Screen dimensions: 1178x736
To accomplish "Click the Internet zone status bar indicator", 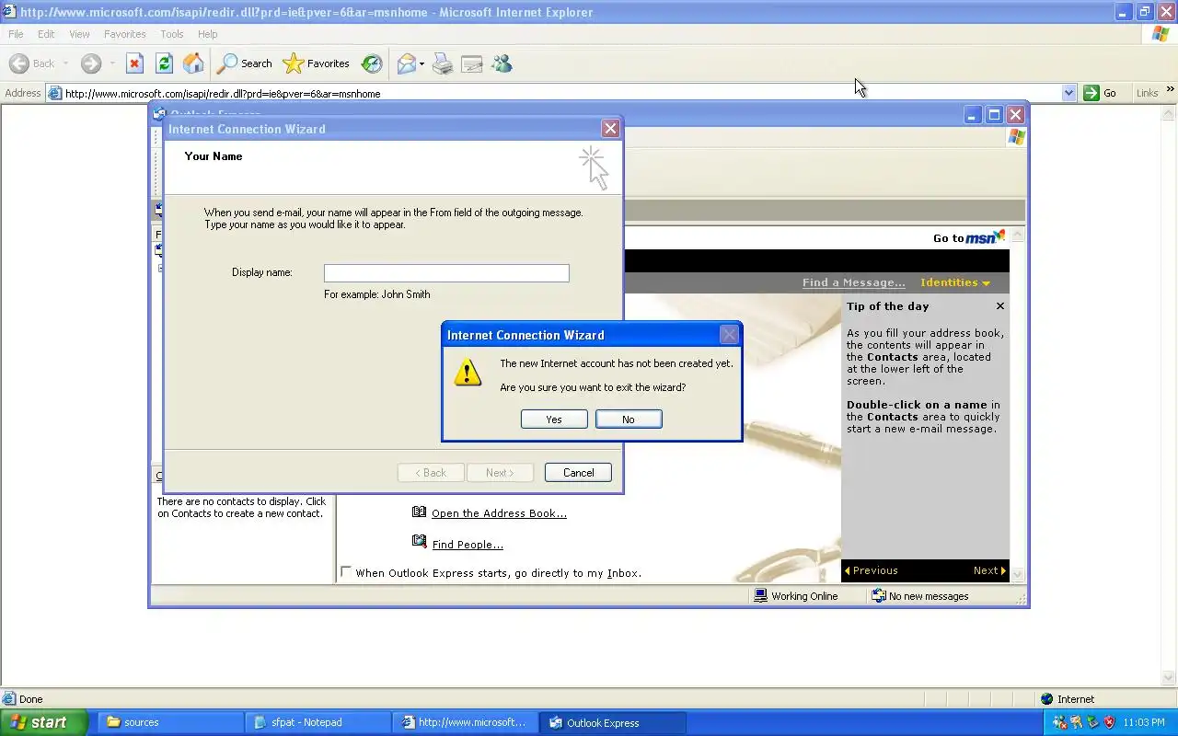I will point(1068,699).
